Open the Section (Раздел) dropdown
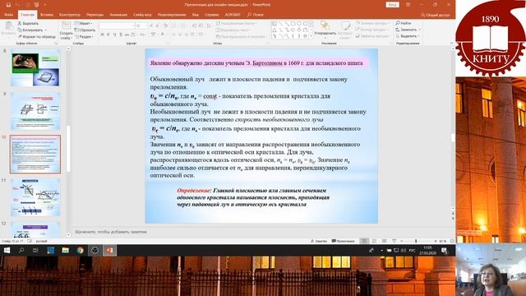The image size is (526, 296). pyautogui.click(x=84, y=36)
